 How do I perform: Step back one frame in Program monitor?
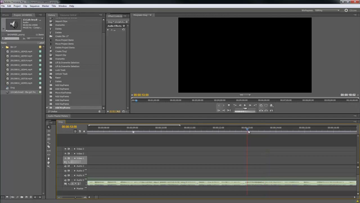pyautogui.click(x=240, y=105)
